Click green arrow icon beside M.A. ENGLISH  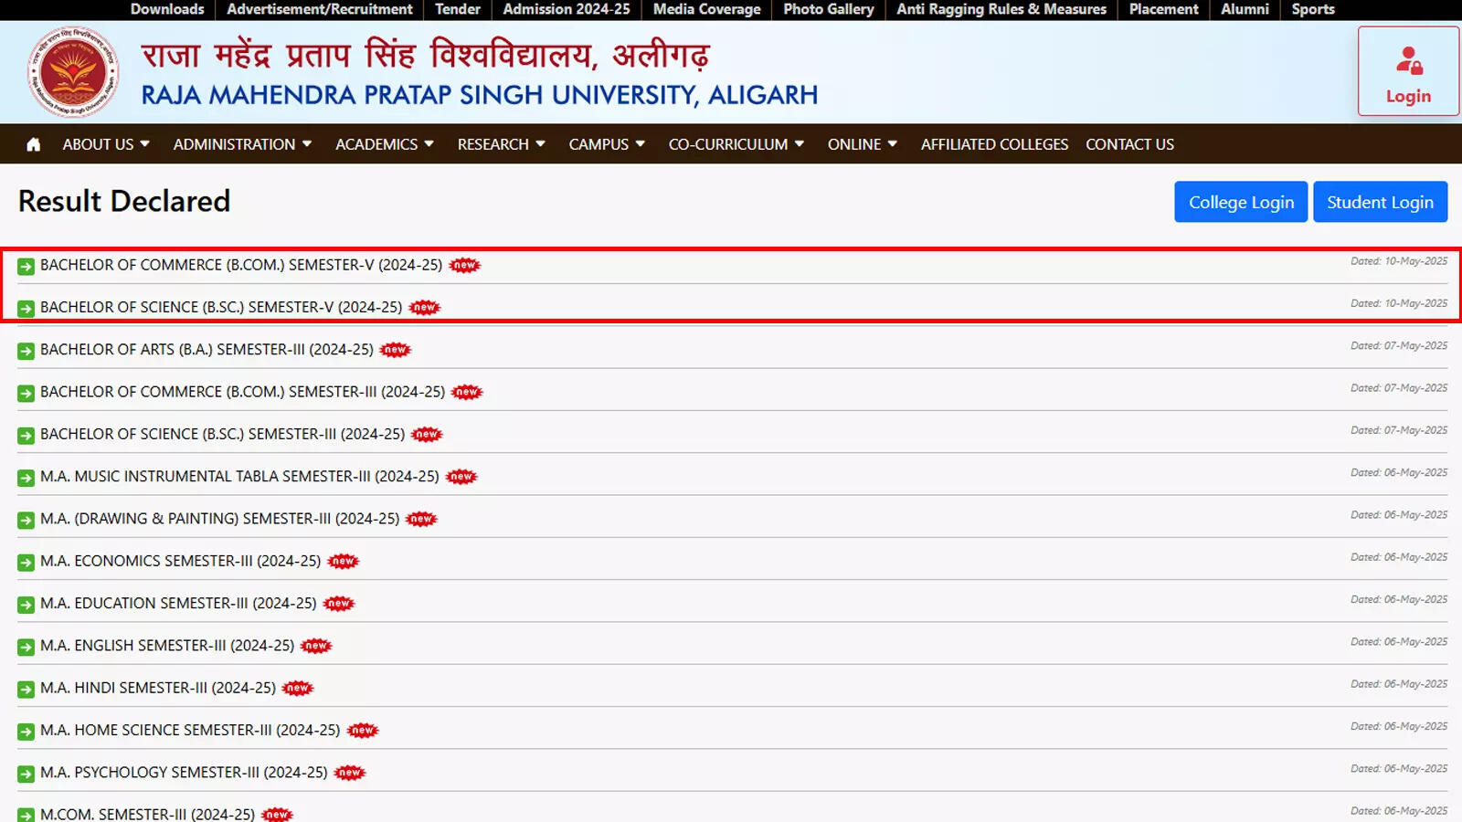[x=26, y=648]
